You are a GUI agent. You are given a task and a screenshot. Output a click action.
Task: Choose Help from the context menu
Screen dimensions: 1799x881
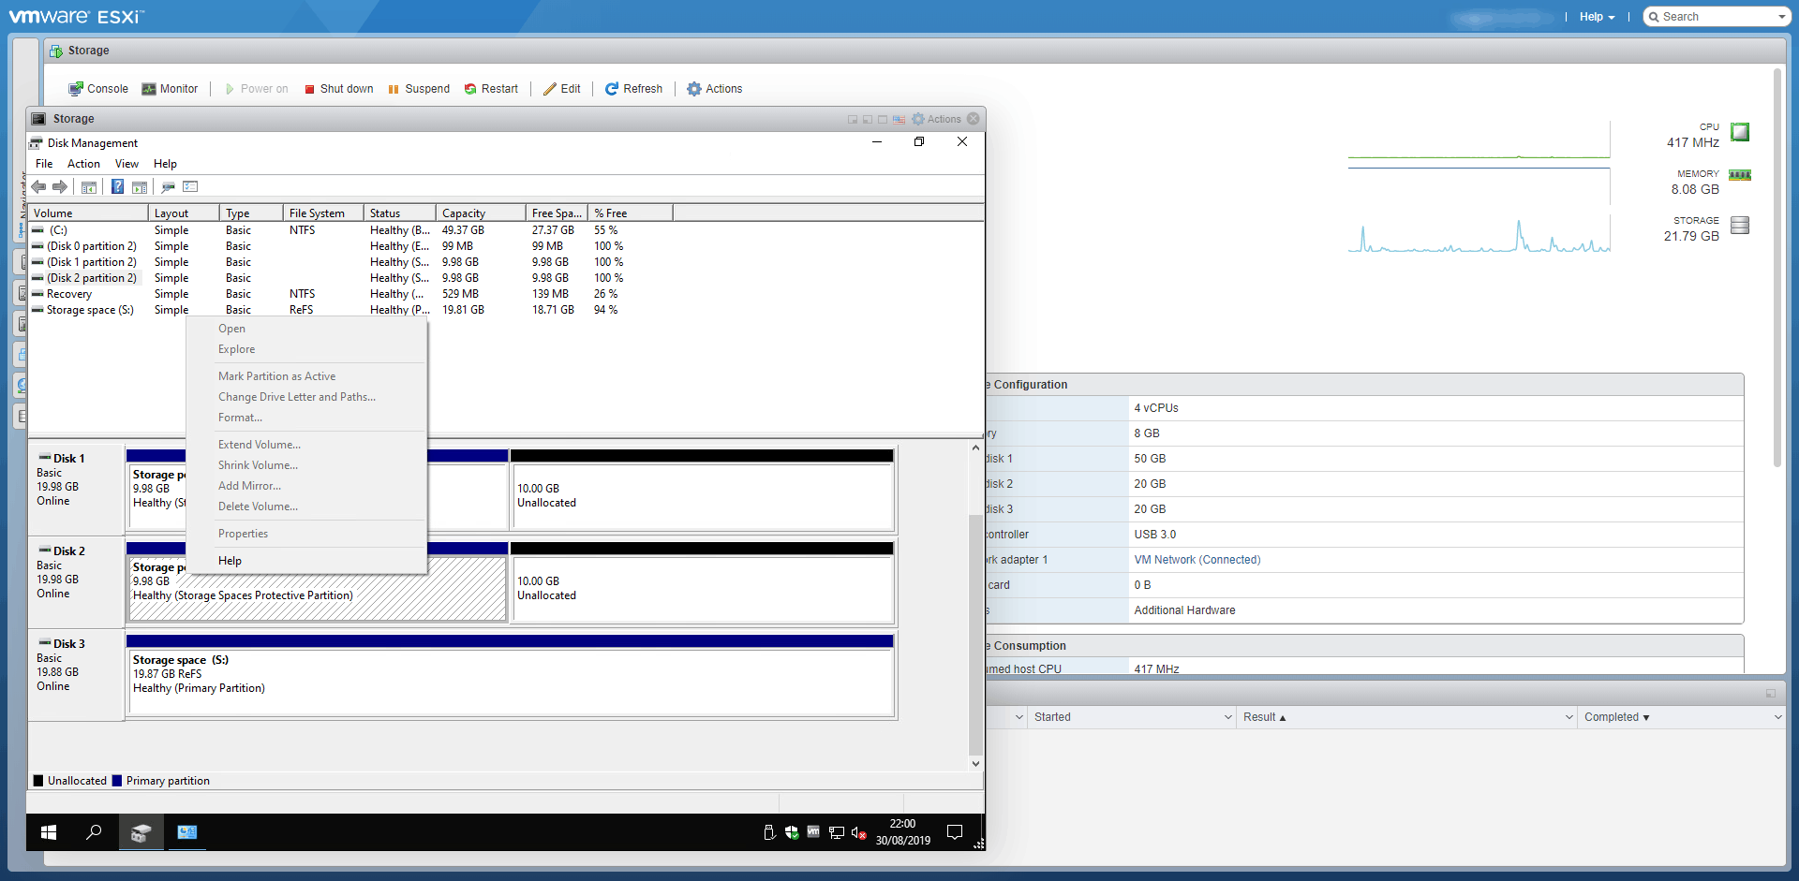pyautogui.click(x=230, y=561)
